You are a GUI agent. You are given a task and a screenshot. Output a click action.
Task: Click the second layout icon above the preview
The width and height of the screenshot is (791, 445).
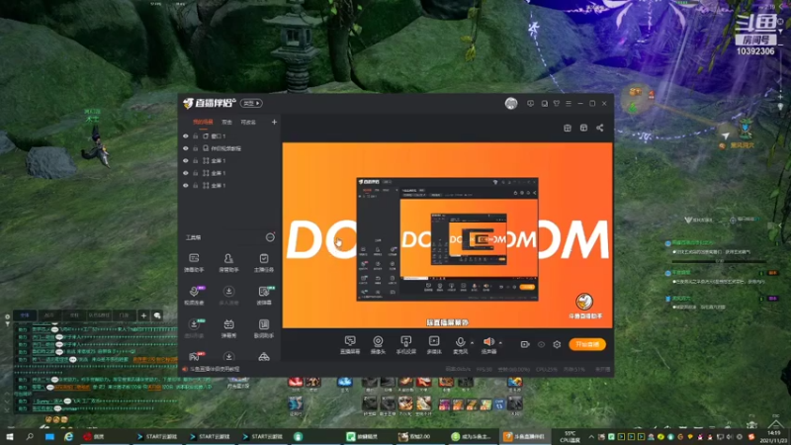coord(583,128)
